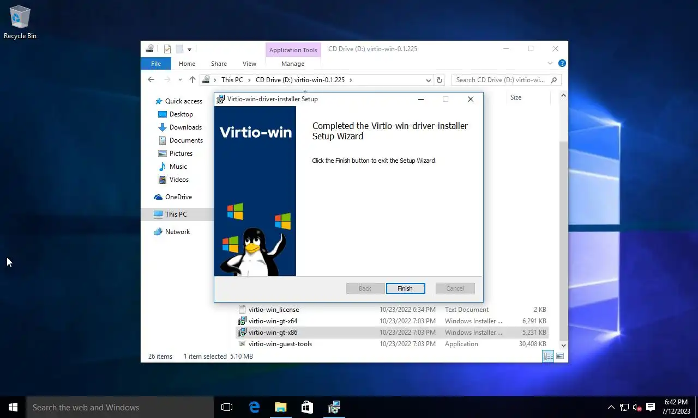Switch to the Home ribbon tab
Screen dimensions: 698x418
[187, 64]
